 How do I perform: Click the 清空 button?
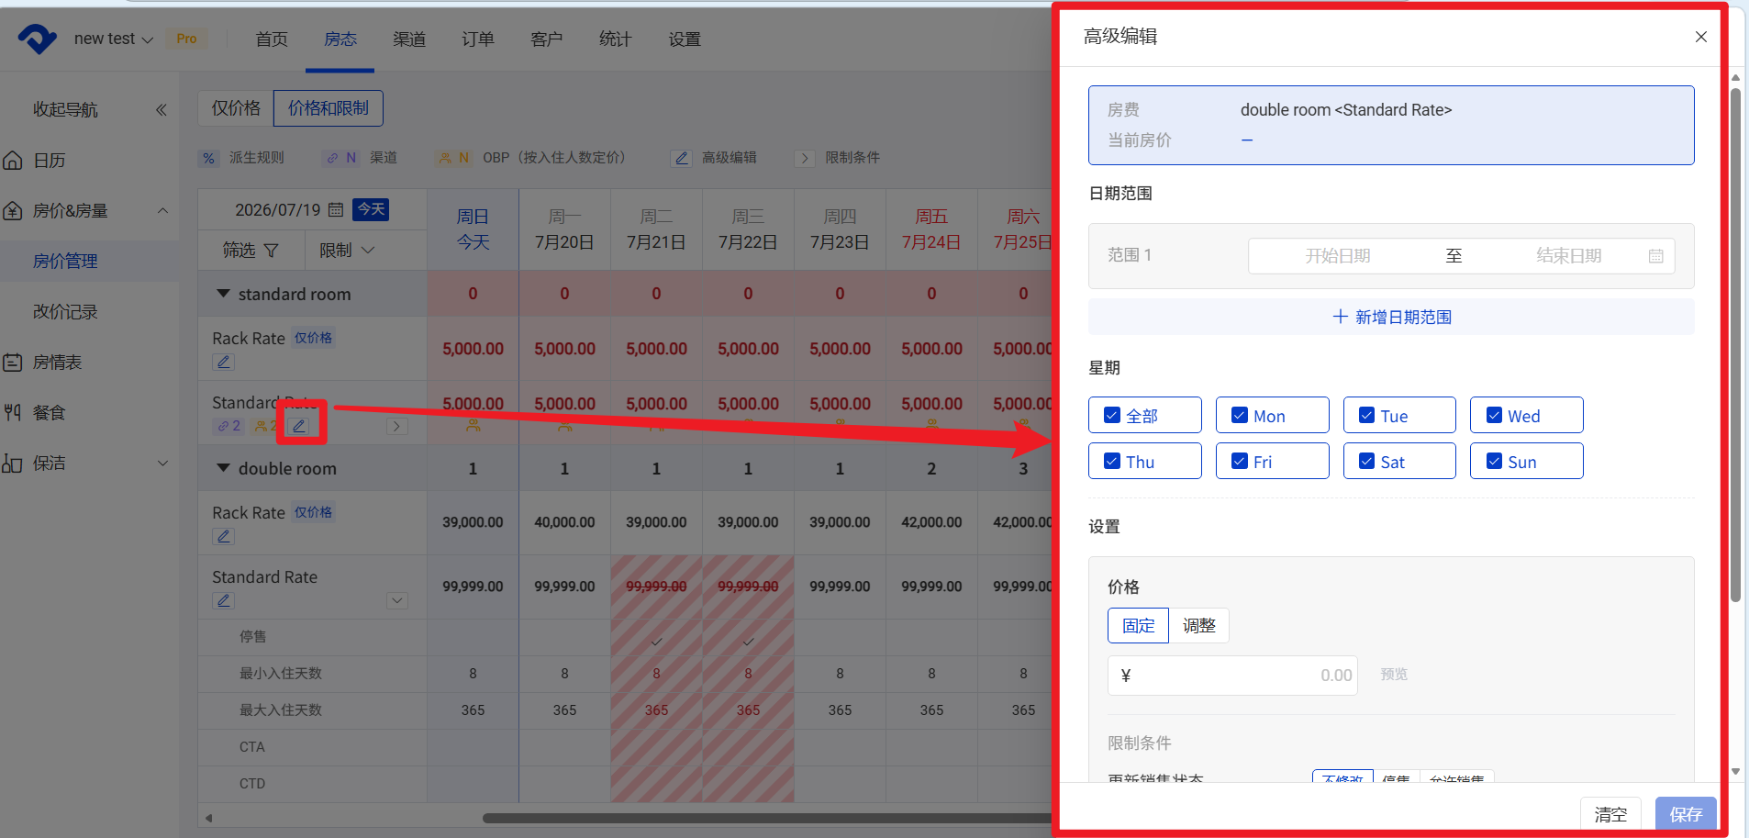click(1610, 814)
